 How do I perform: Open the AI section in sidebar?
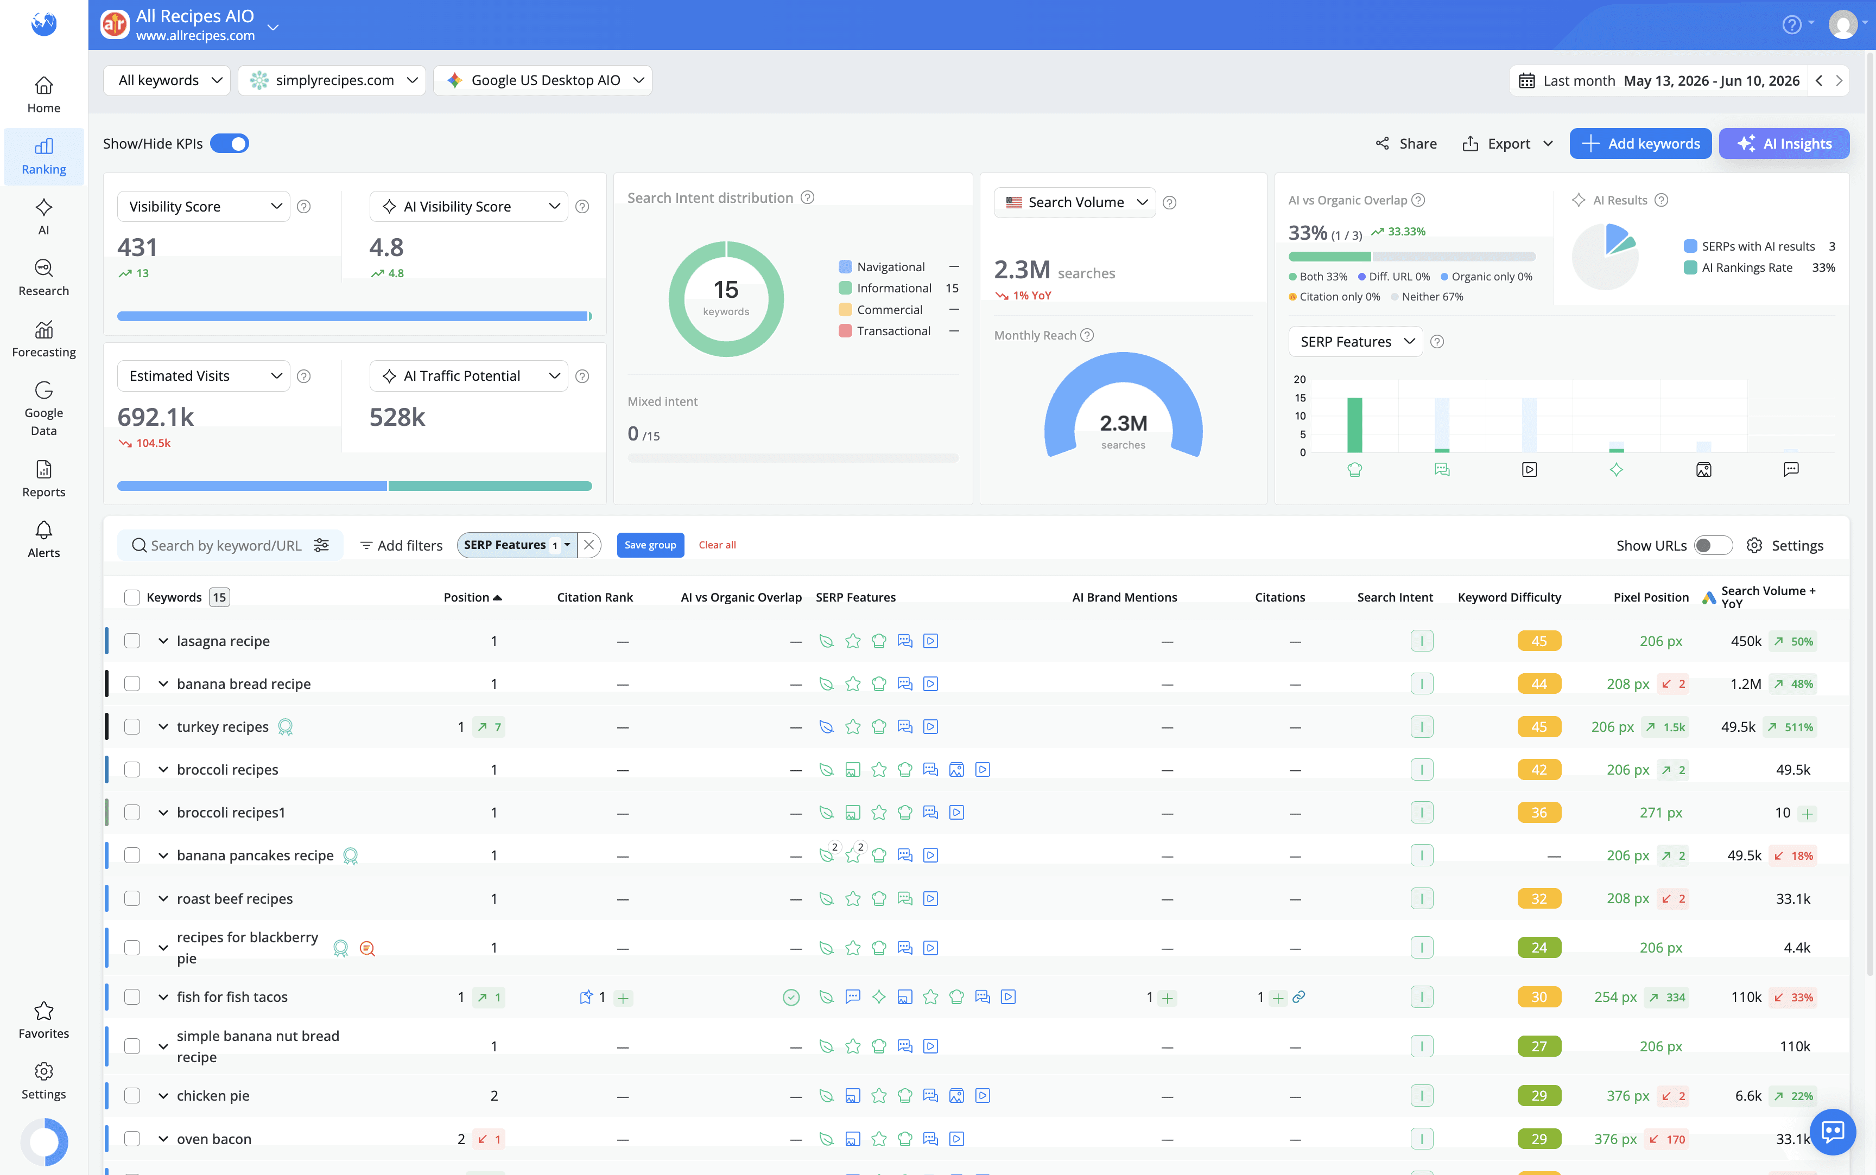[x=43, y=217]
